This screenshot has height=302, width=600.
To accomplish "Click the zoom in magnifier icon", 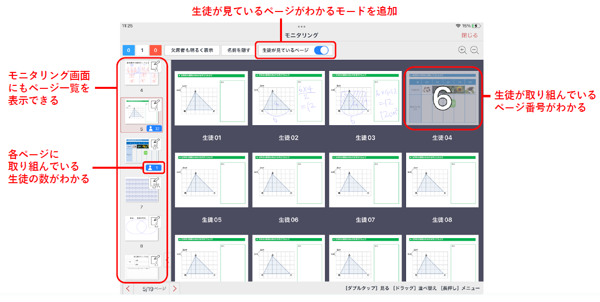I will click(x=462, y=50).
